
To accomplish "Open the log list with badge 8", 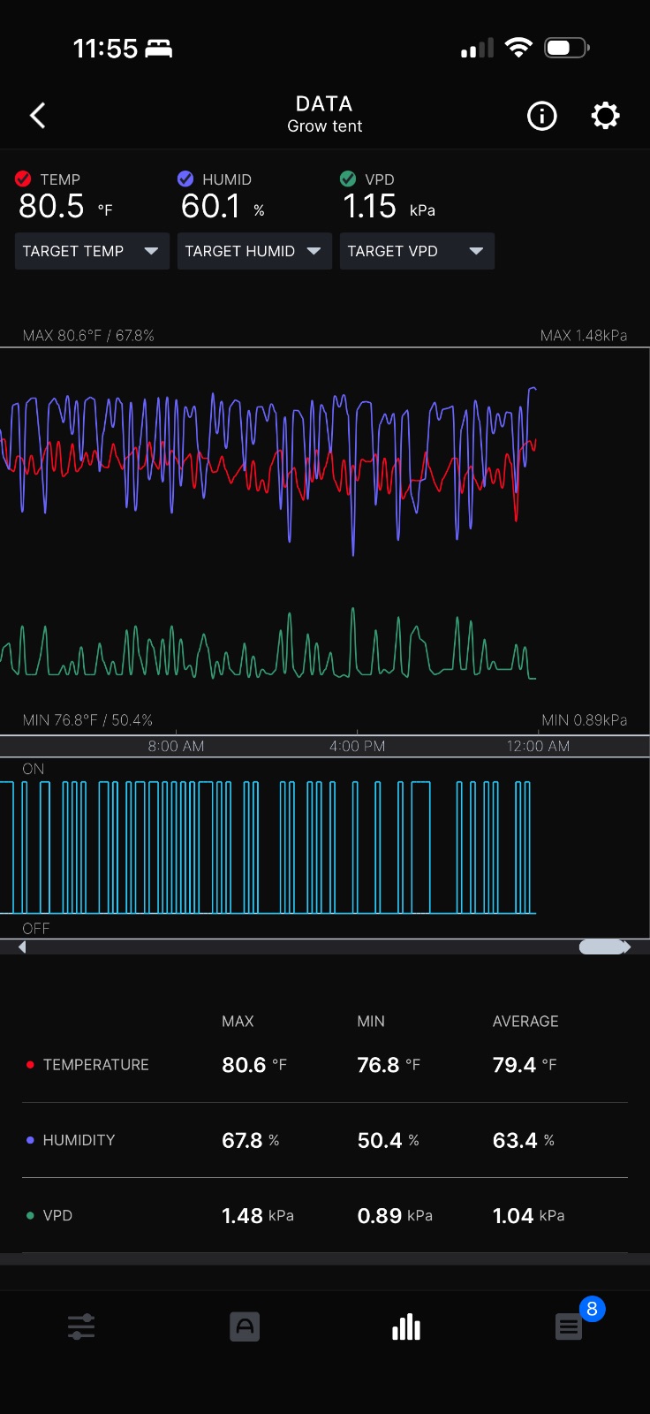I will [x=569, y=1327].
